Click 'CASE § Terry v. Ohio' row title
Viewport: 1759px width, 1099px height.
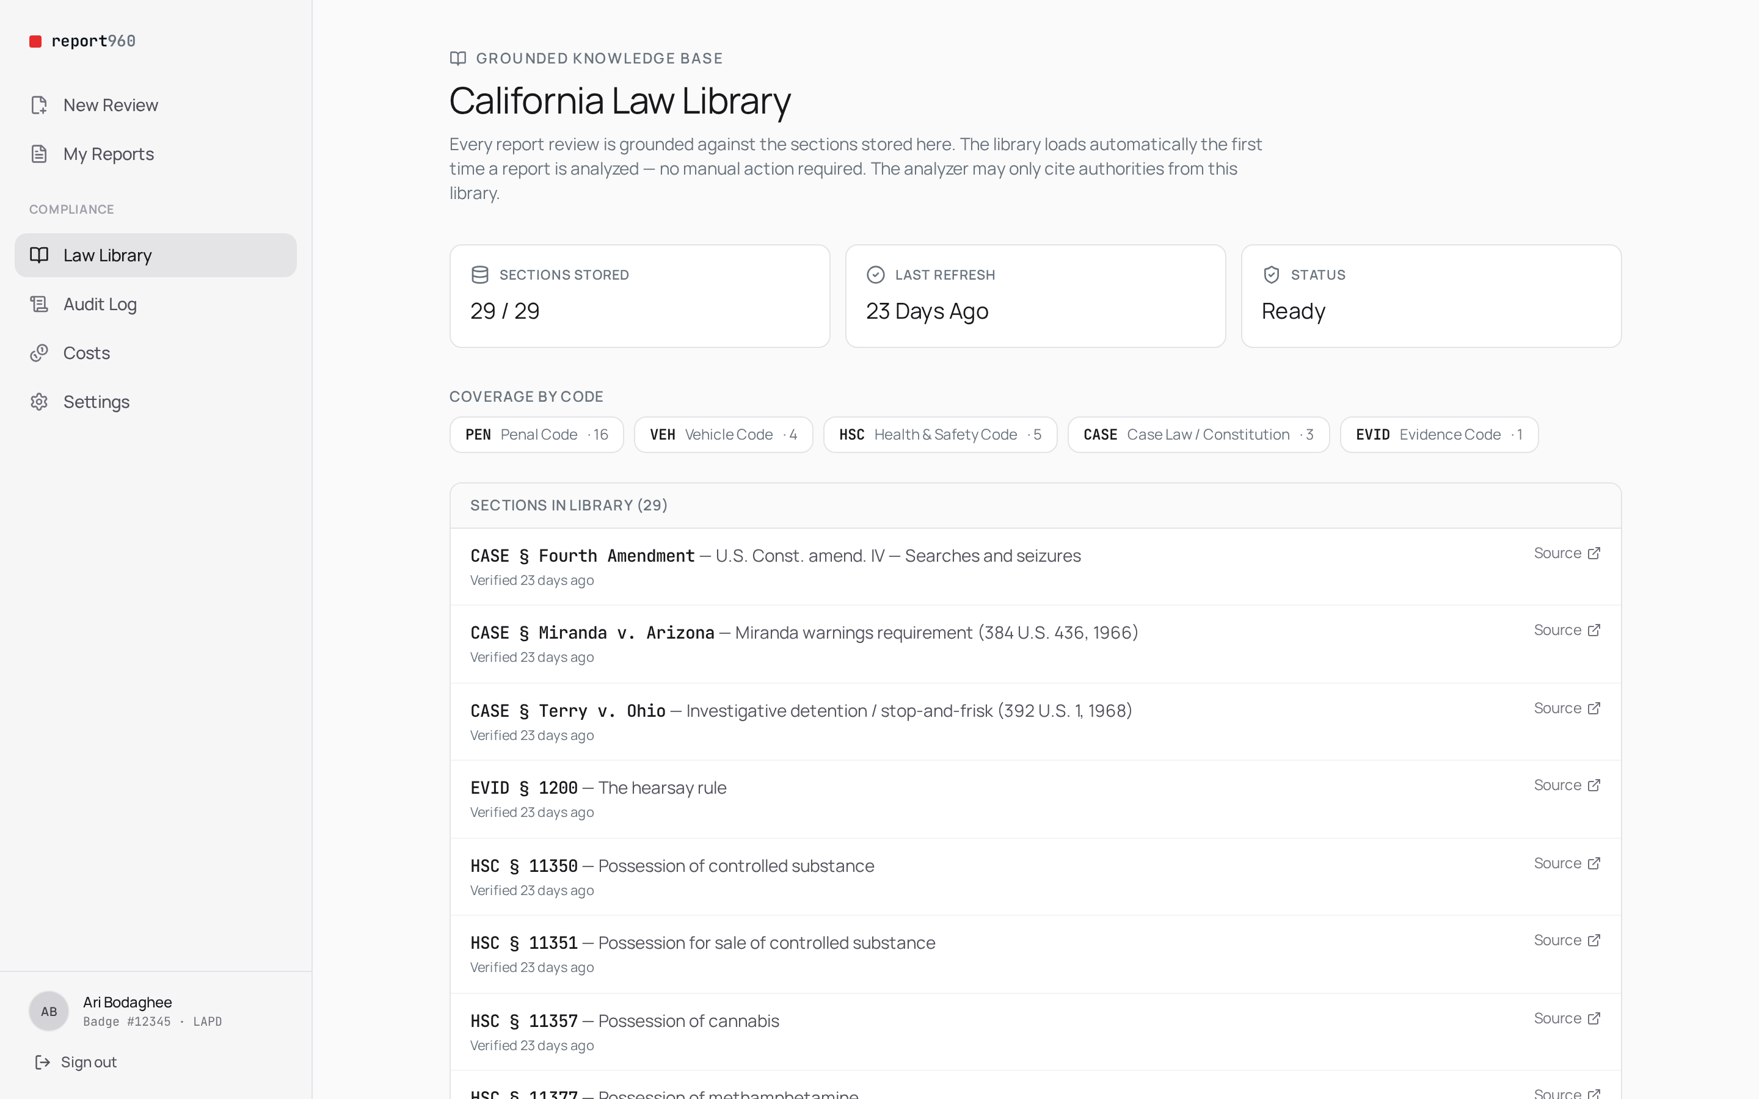567,711
